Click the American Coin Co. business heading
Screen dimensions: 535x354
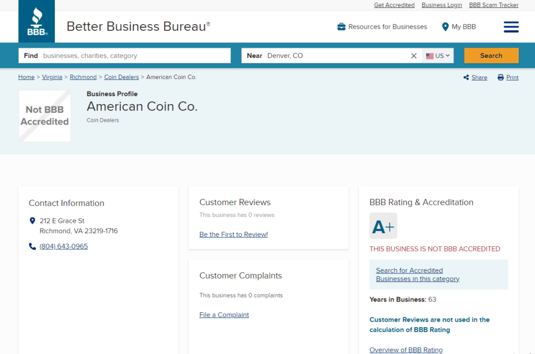(142, 107)
